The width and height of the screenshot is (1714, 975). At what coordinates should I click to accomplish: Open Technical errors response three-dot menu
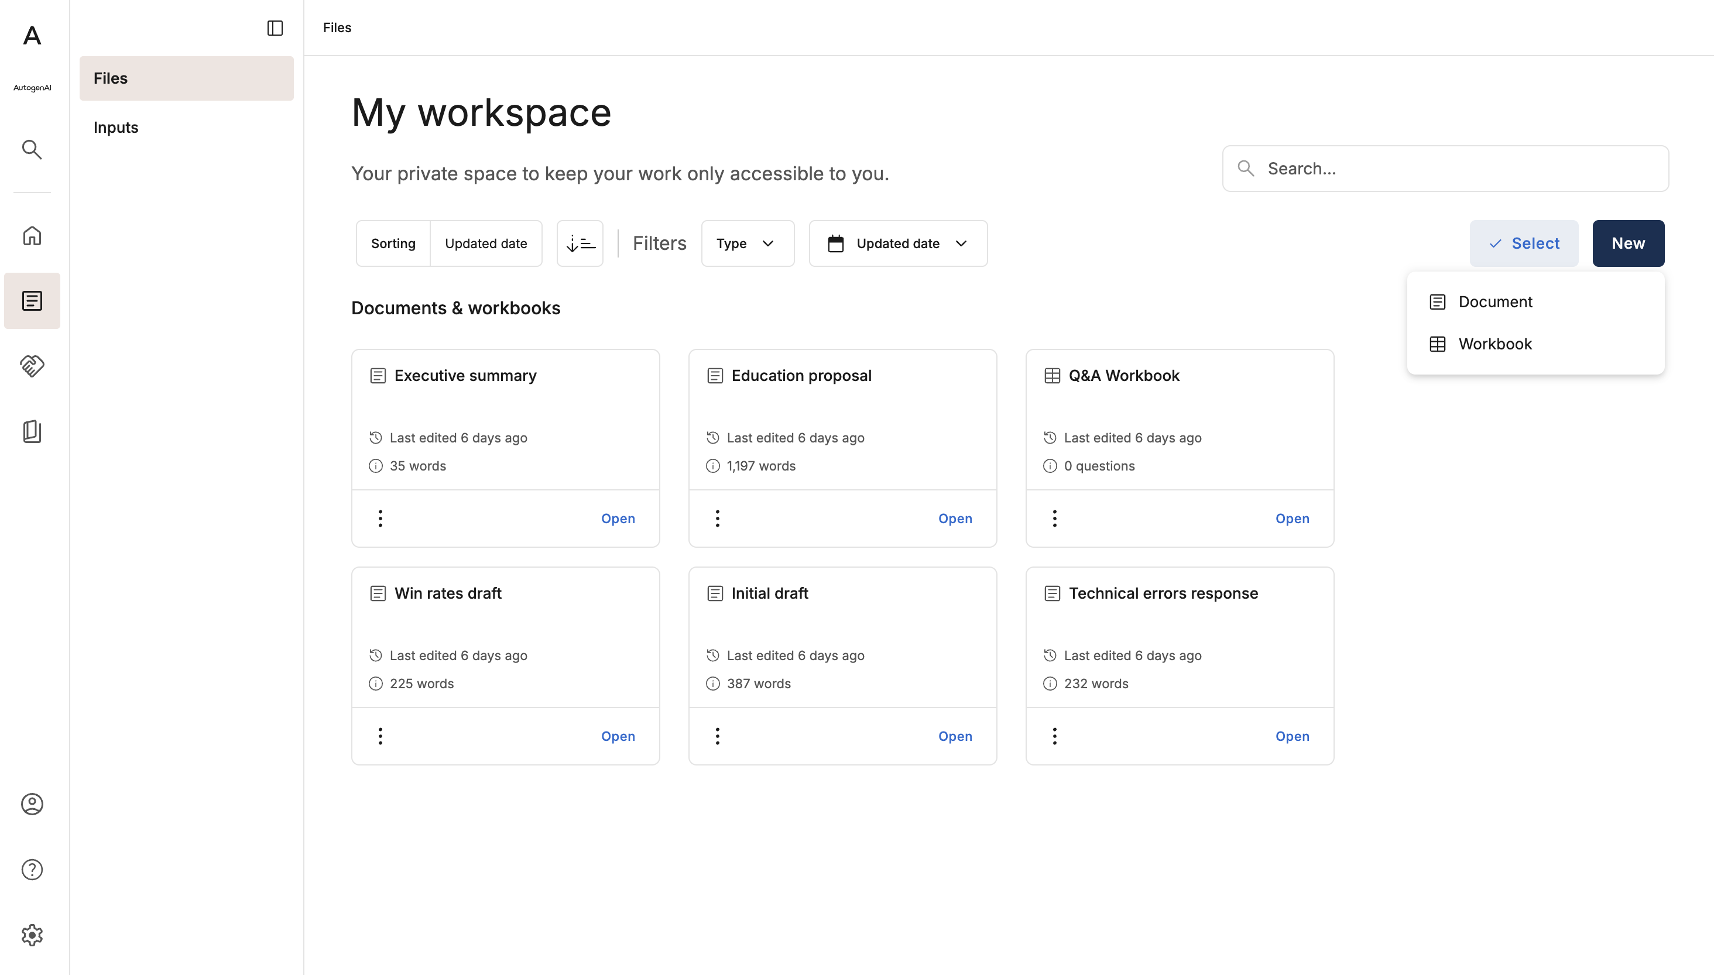pos(1054,736)
